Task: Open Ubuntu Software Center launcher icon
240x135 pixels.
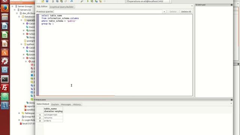Action: 5,52
